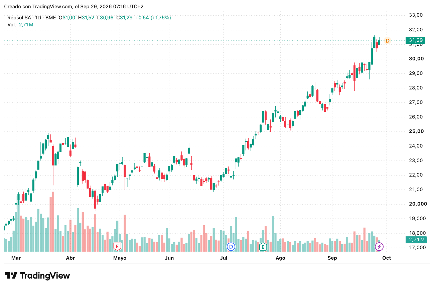
Task: Open the TradingView logo at the bottom
Action: point(37,276)
